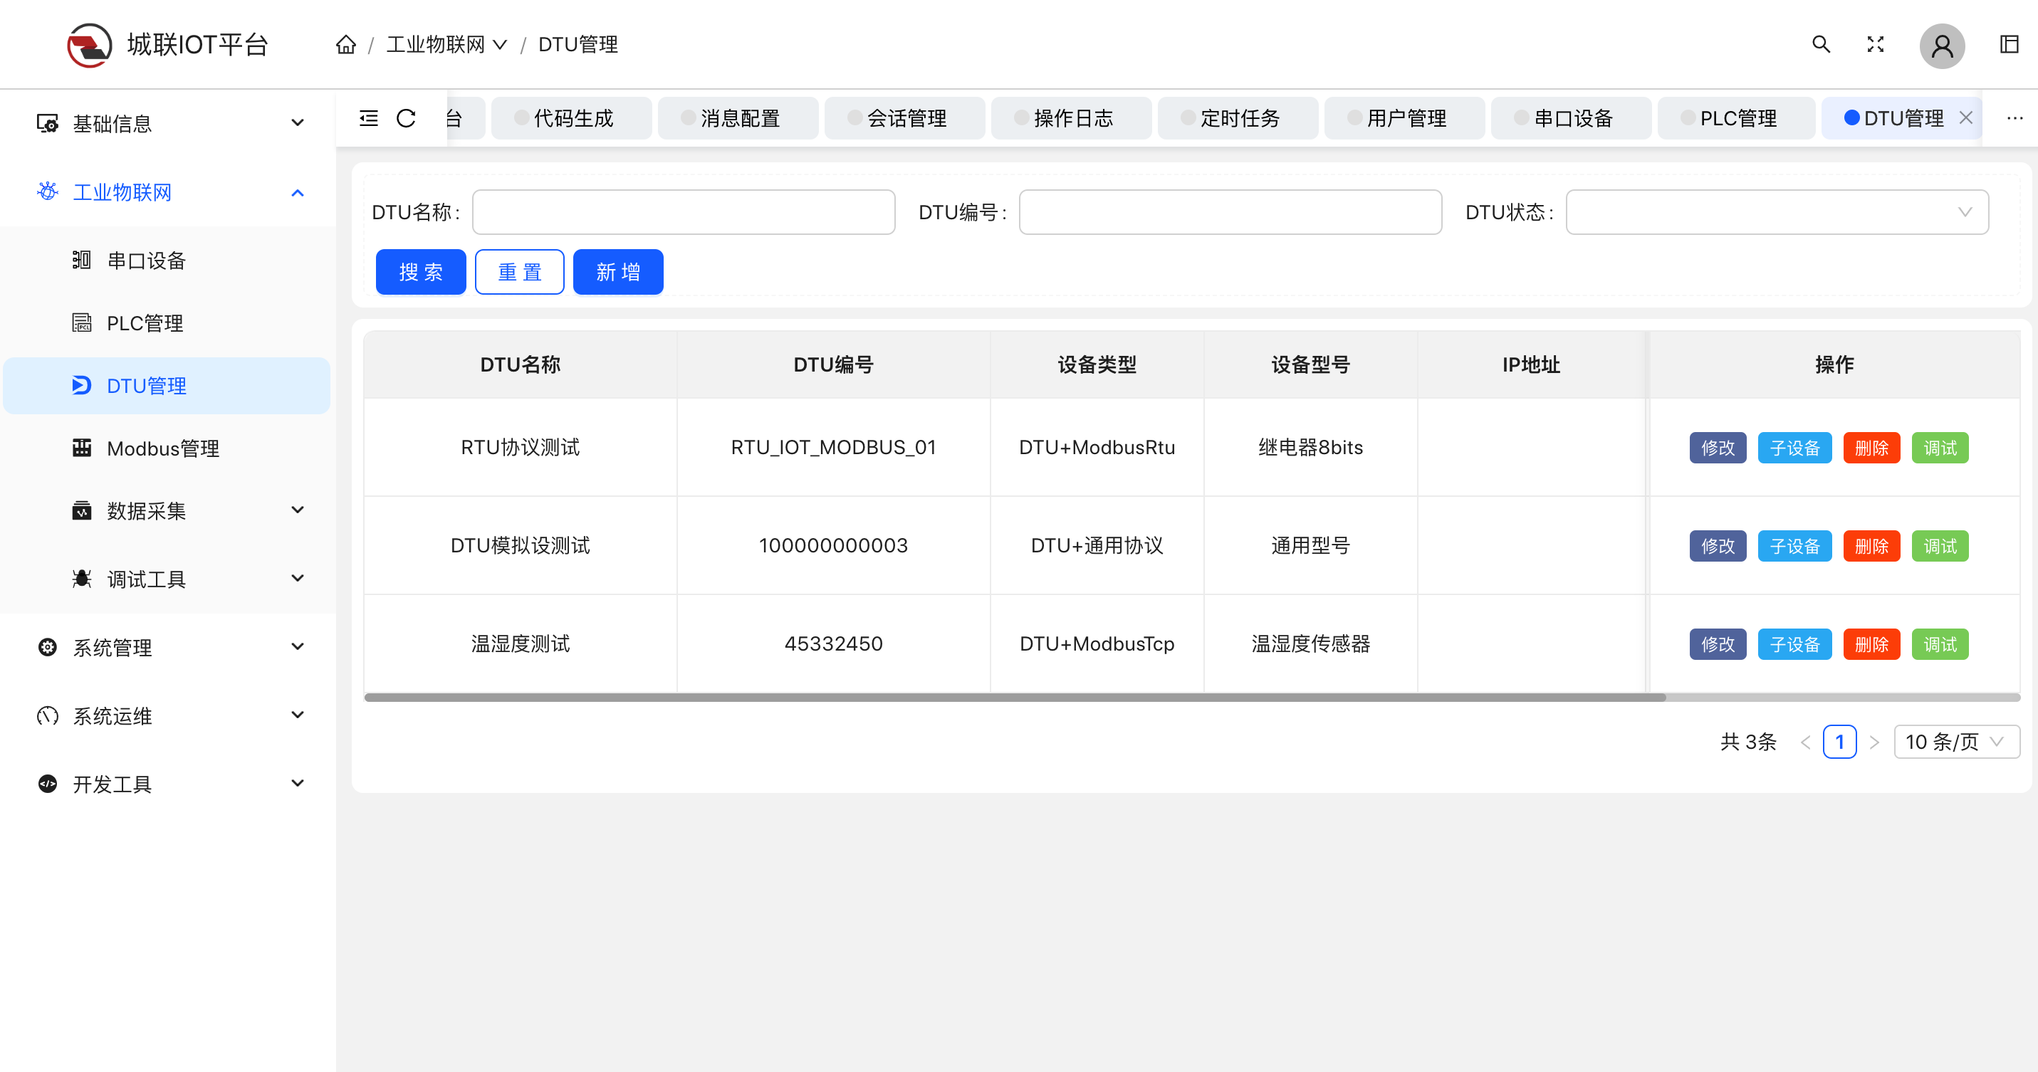
Task: Click 调试 for RTU协议测试 row
Action: (x=1940, y=448)
